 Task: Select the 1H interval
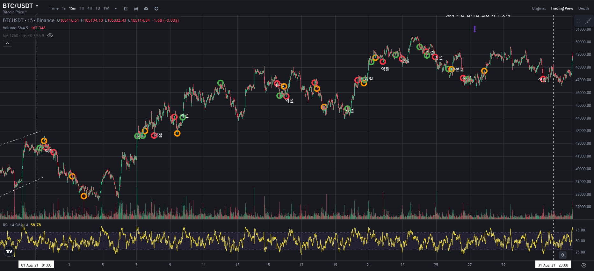click(82, 8)
